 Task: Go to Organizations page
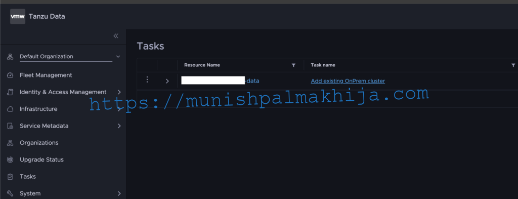point(39,142)
